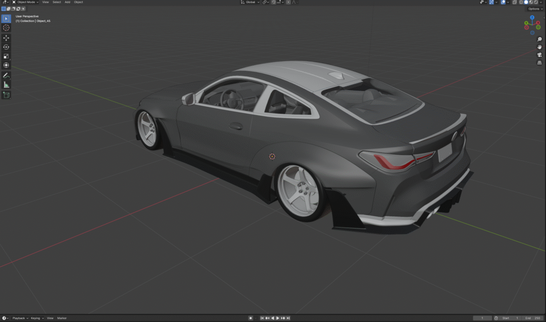Viewport: 546px width, 322px height.
Task: Select the Select Box tool
Action: [x=6, y=19]
